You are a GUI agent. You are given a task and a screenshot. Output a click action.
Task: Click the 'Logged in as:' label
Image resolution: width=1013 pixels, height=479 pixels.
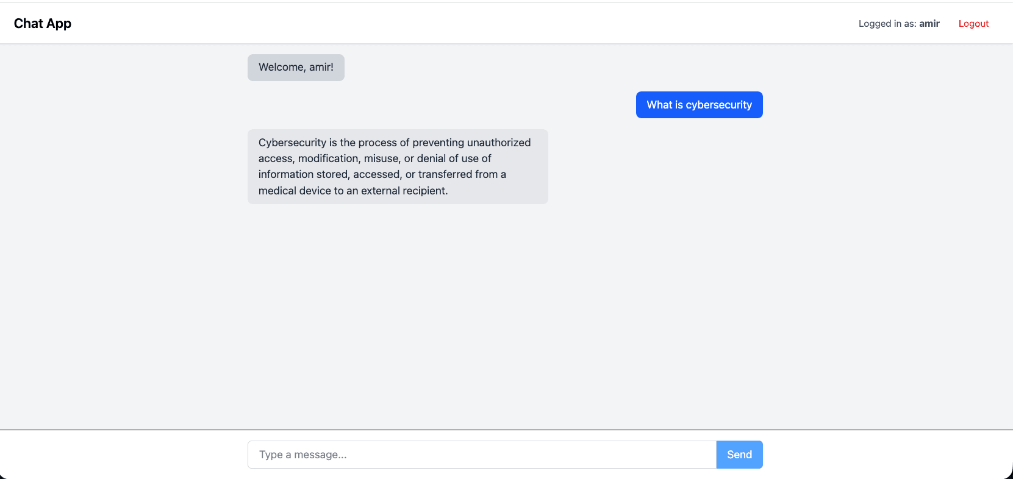click(x=887, y=24)
